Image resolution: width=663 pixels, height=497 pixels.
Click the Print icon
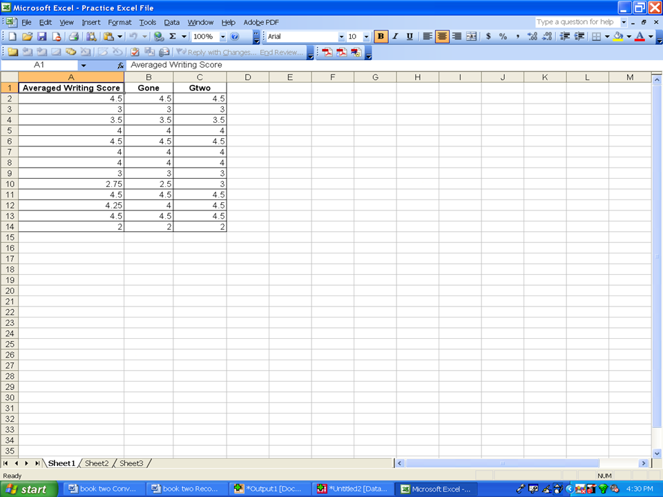point(73,37)
